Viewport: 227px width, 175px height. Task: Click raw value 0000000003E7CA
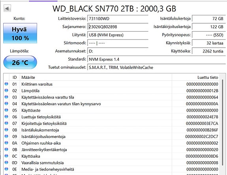click(x=202, y=123)
